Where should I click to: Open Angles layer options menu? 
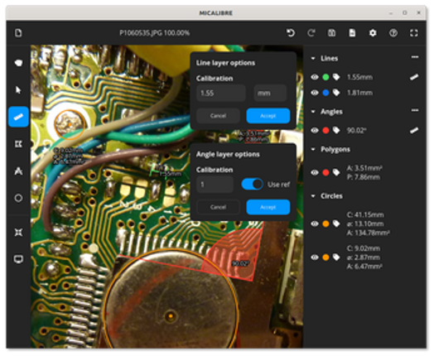click(414, 110)
